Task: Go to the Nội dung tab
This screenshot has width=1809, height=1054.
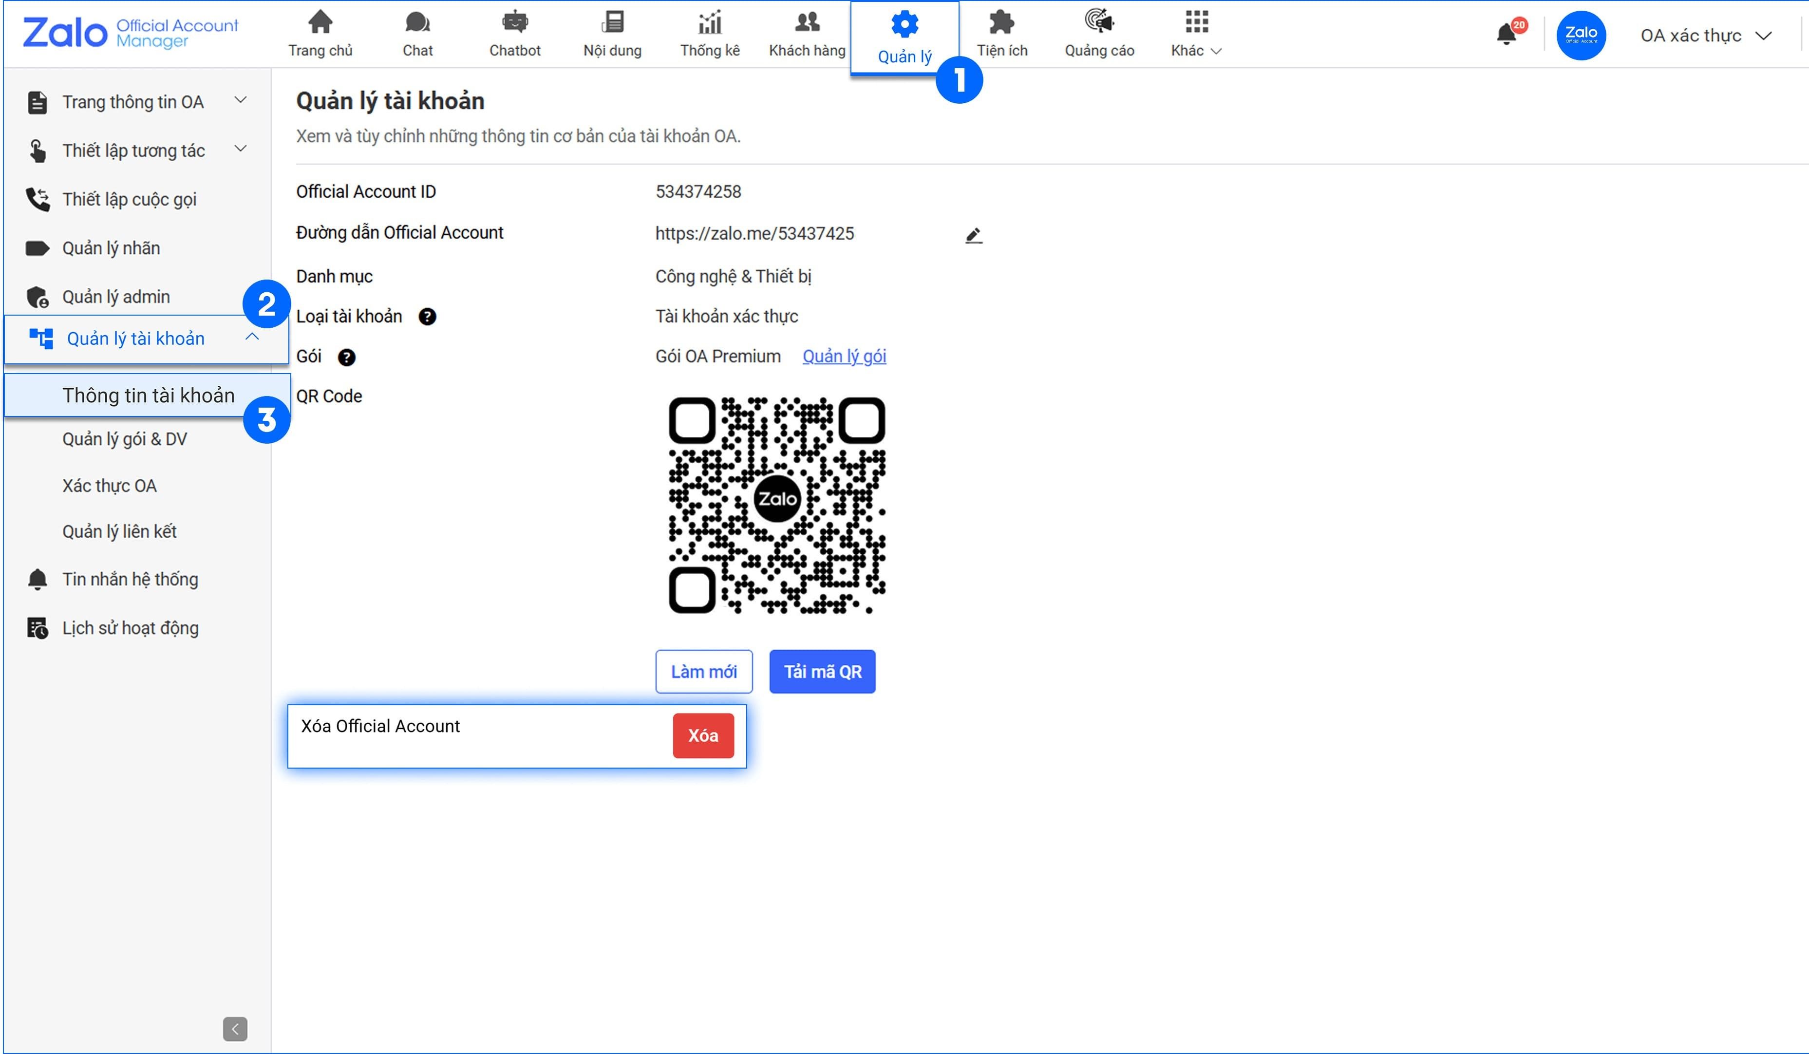Action: pos(612,50)
